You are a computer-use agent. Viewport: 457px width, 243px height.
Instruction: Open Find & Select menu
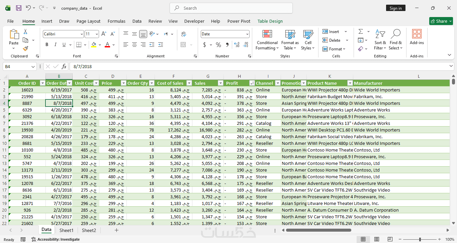click(x=396, y=40)
